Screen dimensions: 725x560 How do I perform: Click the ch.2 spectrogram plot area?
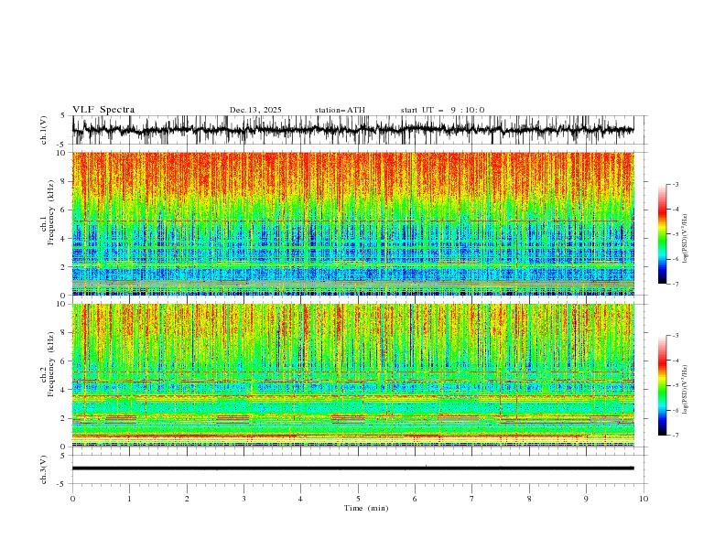click(x=352, y=375)
